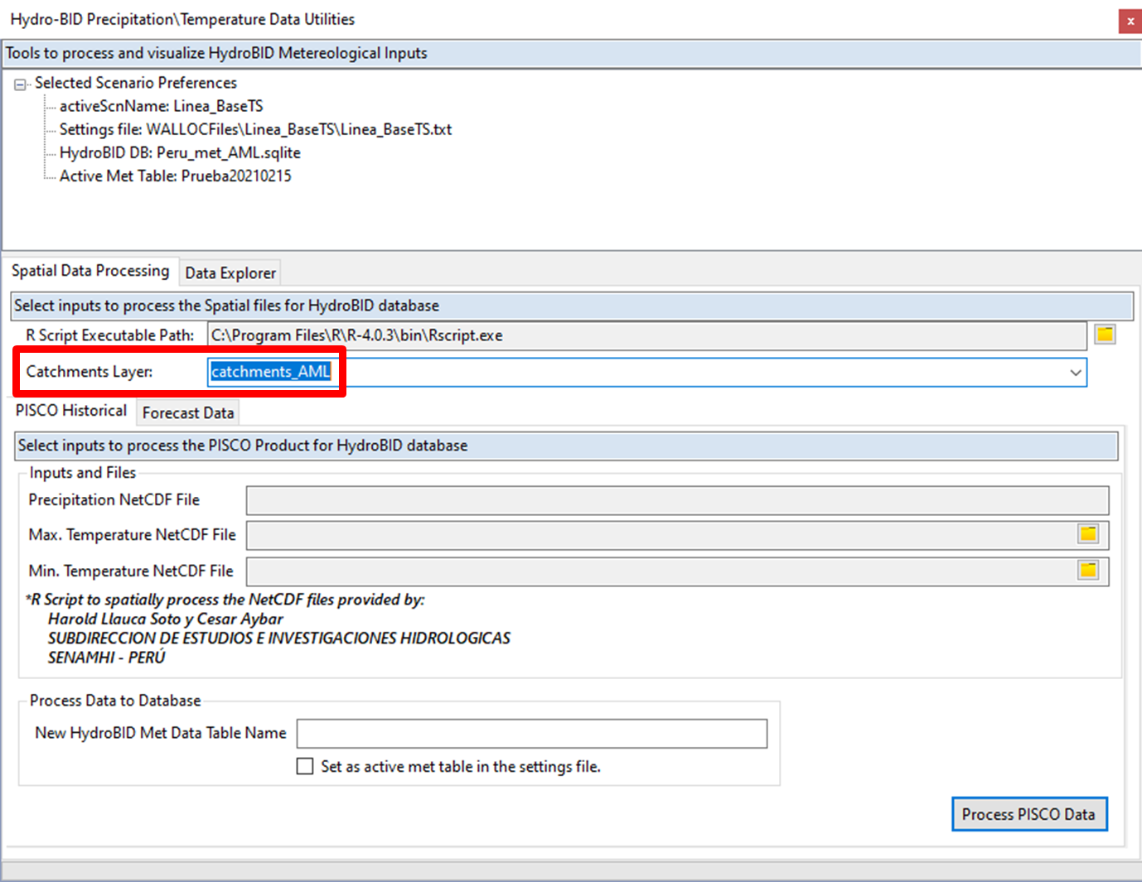Viewport: 1142px width, 882px height.
Task: Click the New HydroBID Met Data Table Name field
Action: pyautogui.click(x=532, y=733)
